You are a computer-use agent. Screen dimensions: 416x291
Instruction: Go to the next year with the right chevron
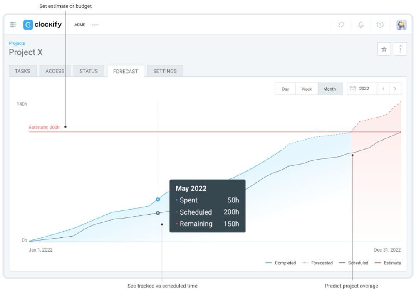coord(395,89)
